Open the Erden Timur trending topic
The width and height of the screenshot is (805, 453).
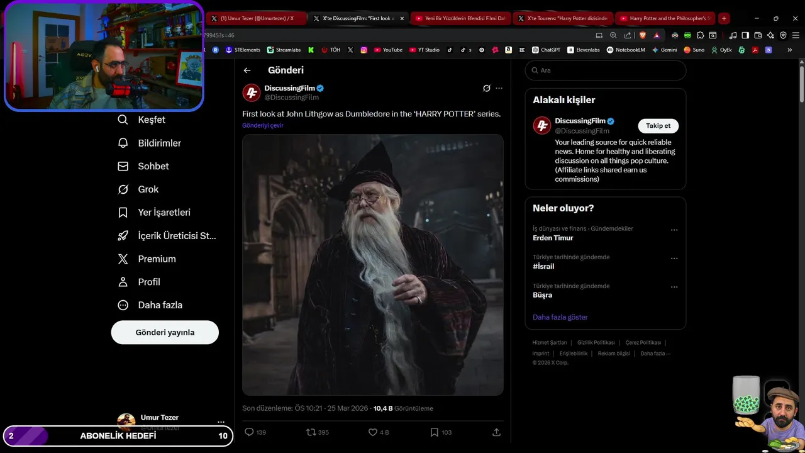coord(553,238)
